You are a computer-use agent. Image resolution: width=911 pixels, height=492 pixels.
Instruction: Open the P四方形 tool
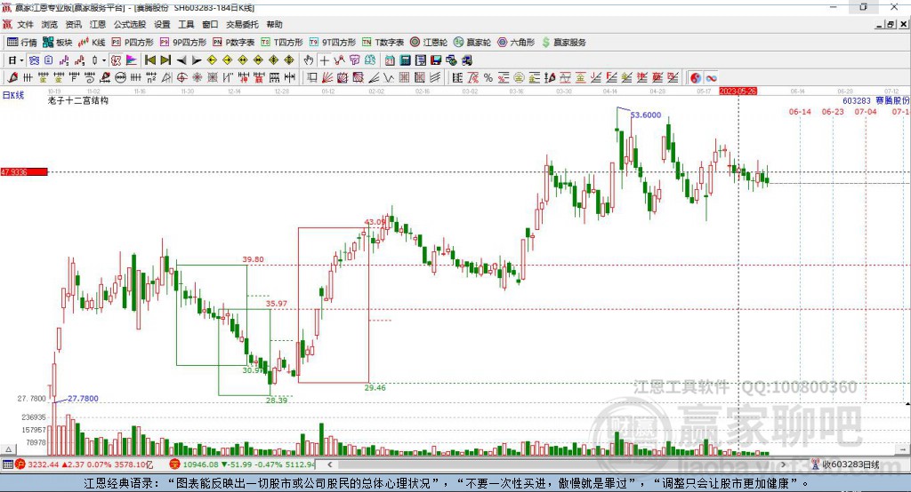tap(133, 43)
